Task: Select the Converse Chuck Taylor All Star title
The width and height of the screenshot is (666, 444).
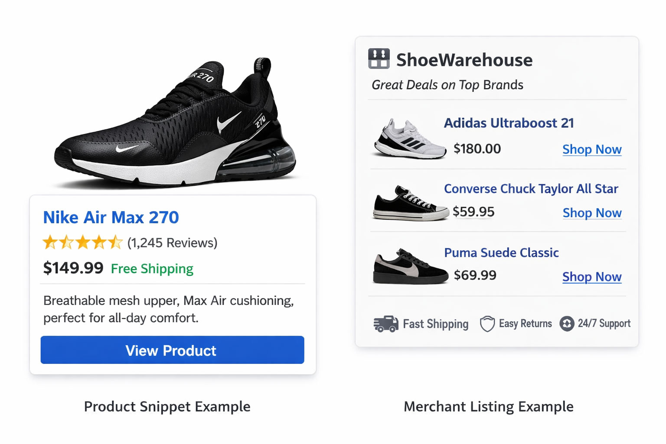Action: point(531,189)
